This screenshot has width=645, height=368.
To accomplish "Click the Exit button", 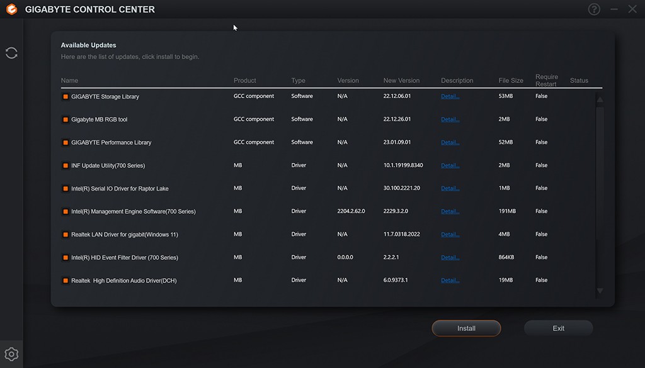I will pos(558,328).
